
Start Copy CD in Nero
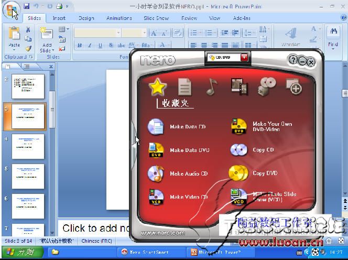[x=252, y=150]
